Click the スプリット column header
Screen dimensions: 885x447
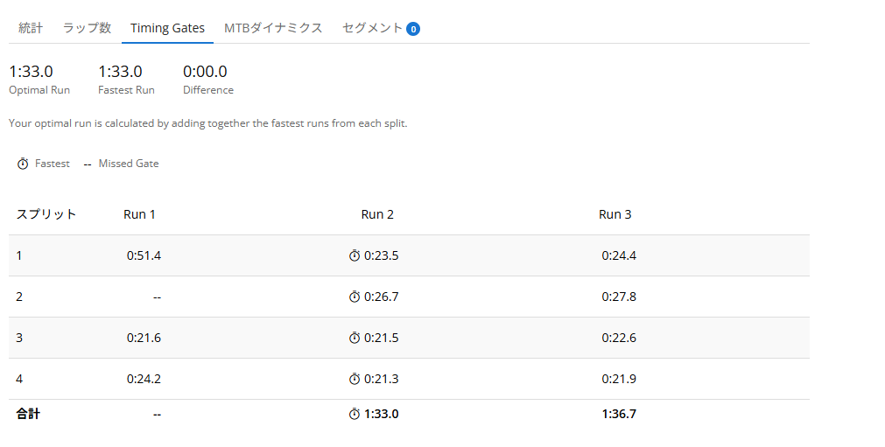46,214
